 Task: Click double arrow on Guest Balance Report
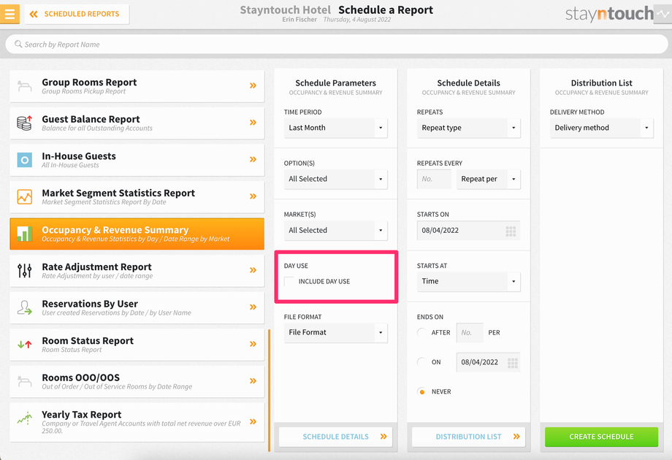253,123
